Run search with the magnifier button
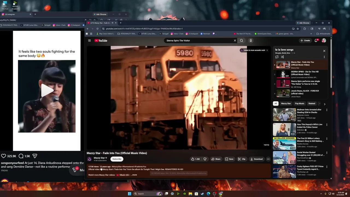Screen dimensions: 350x197 tap(241, 40)
